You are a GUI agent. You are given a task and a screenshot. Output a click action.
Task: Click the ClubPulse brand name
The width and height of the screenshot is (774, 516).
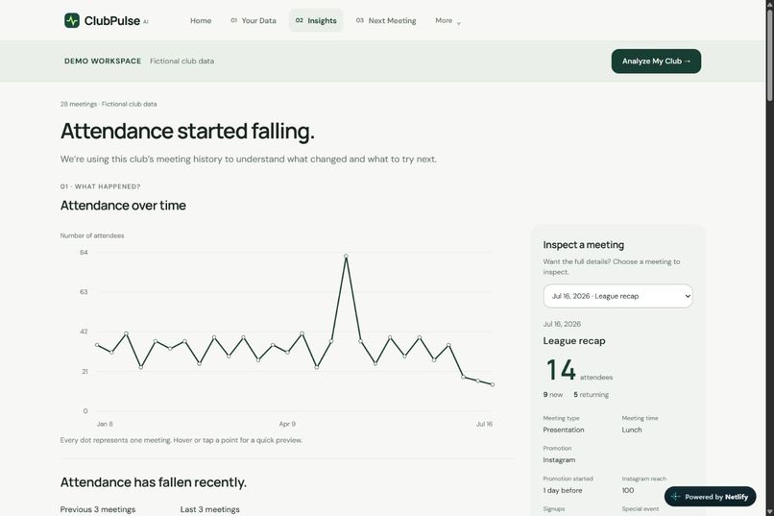[x=112, y=21]
